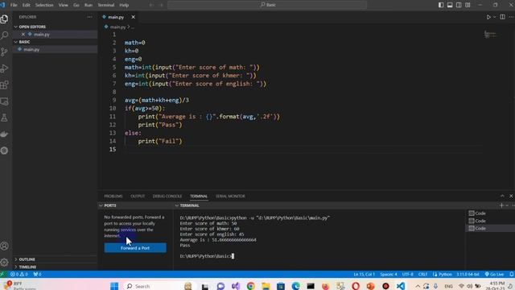Change UTF-8 encoding in status bar
Screen dimensions: 515x290
(x=408, y=274)
